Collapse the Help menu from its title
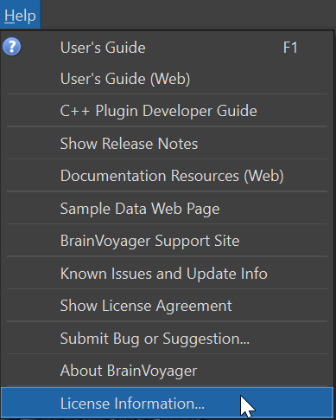 pyautogui.click(x=20, y=15)
